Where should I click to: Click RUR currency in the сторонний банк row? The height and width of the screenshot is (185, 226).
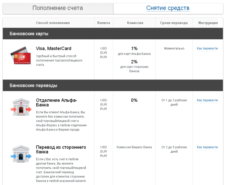point(104,156)
